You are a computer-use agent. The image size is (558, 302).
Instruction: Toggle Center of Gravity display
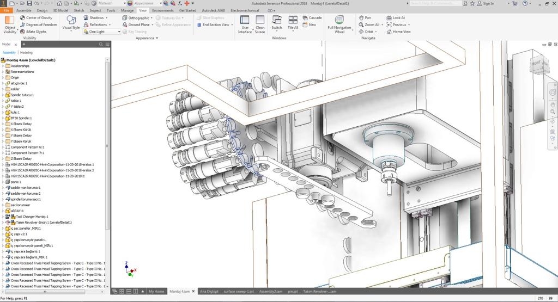[36, 17]
